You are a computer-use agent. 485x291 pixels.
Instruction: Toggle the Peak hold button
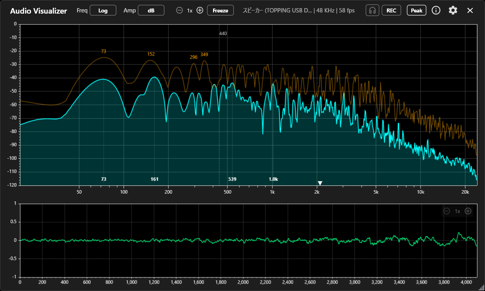[417, 10]
